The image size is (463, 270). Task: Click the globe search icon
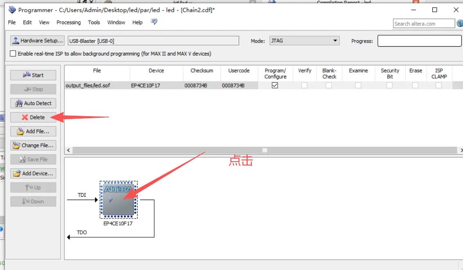click(x=460, y=23)
